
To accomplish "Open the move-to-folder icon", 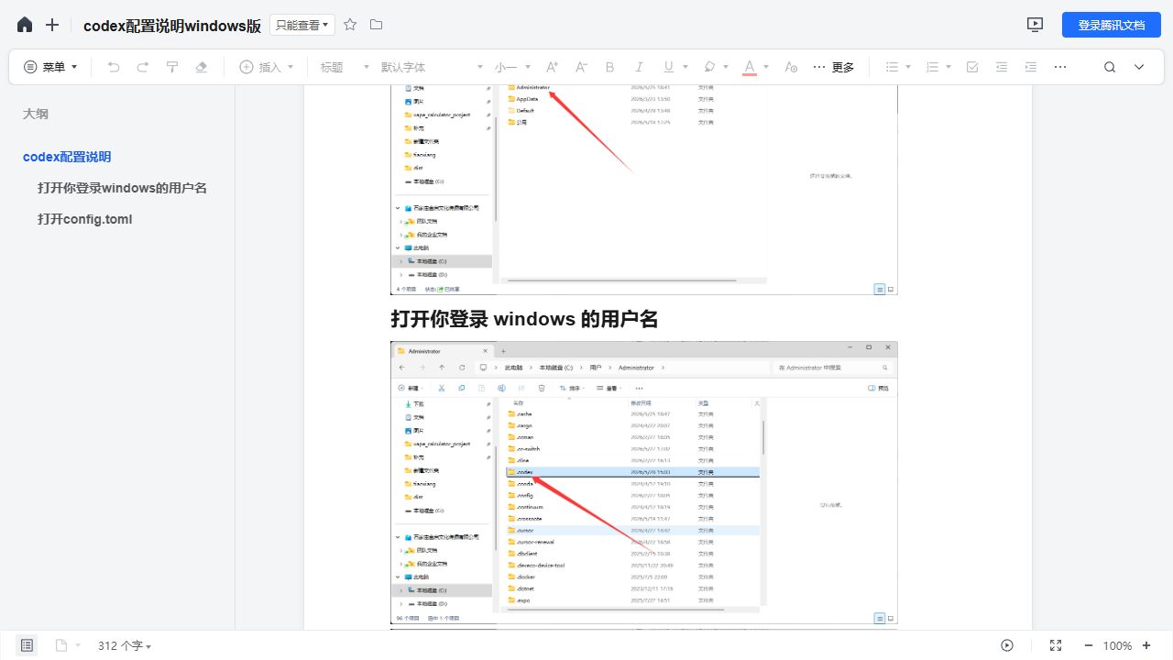I will (376, 25).
